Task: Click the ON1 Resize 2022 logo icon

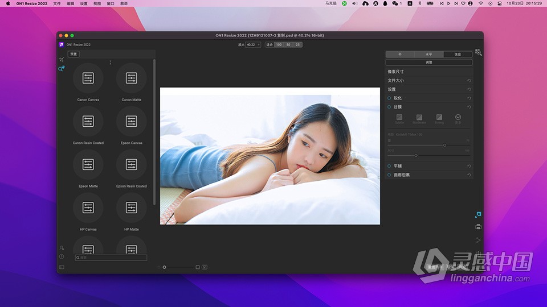Action: (x=62, y=44)
